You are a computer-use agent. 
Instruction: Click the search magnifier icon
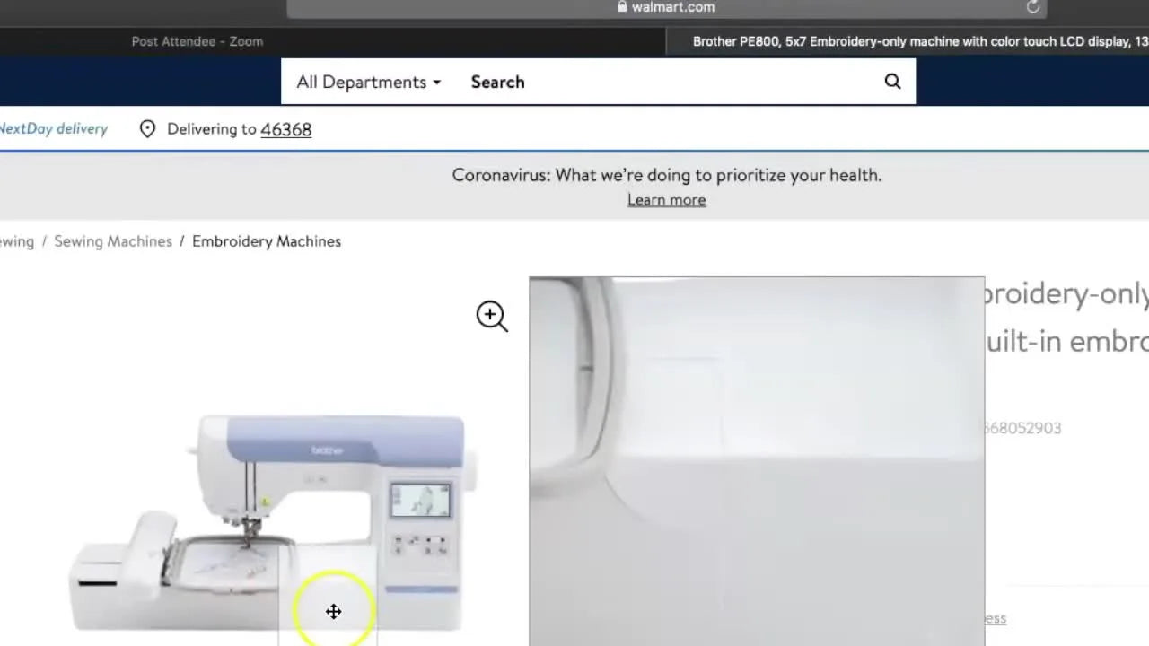click(892, 82)
